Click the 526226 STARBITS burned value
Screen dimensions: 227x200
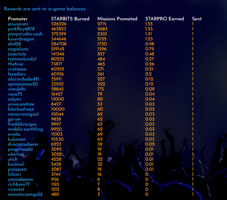pyautogui.click(x=59, y=24)
